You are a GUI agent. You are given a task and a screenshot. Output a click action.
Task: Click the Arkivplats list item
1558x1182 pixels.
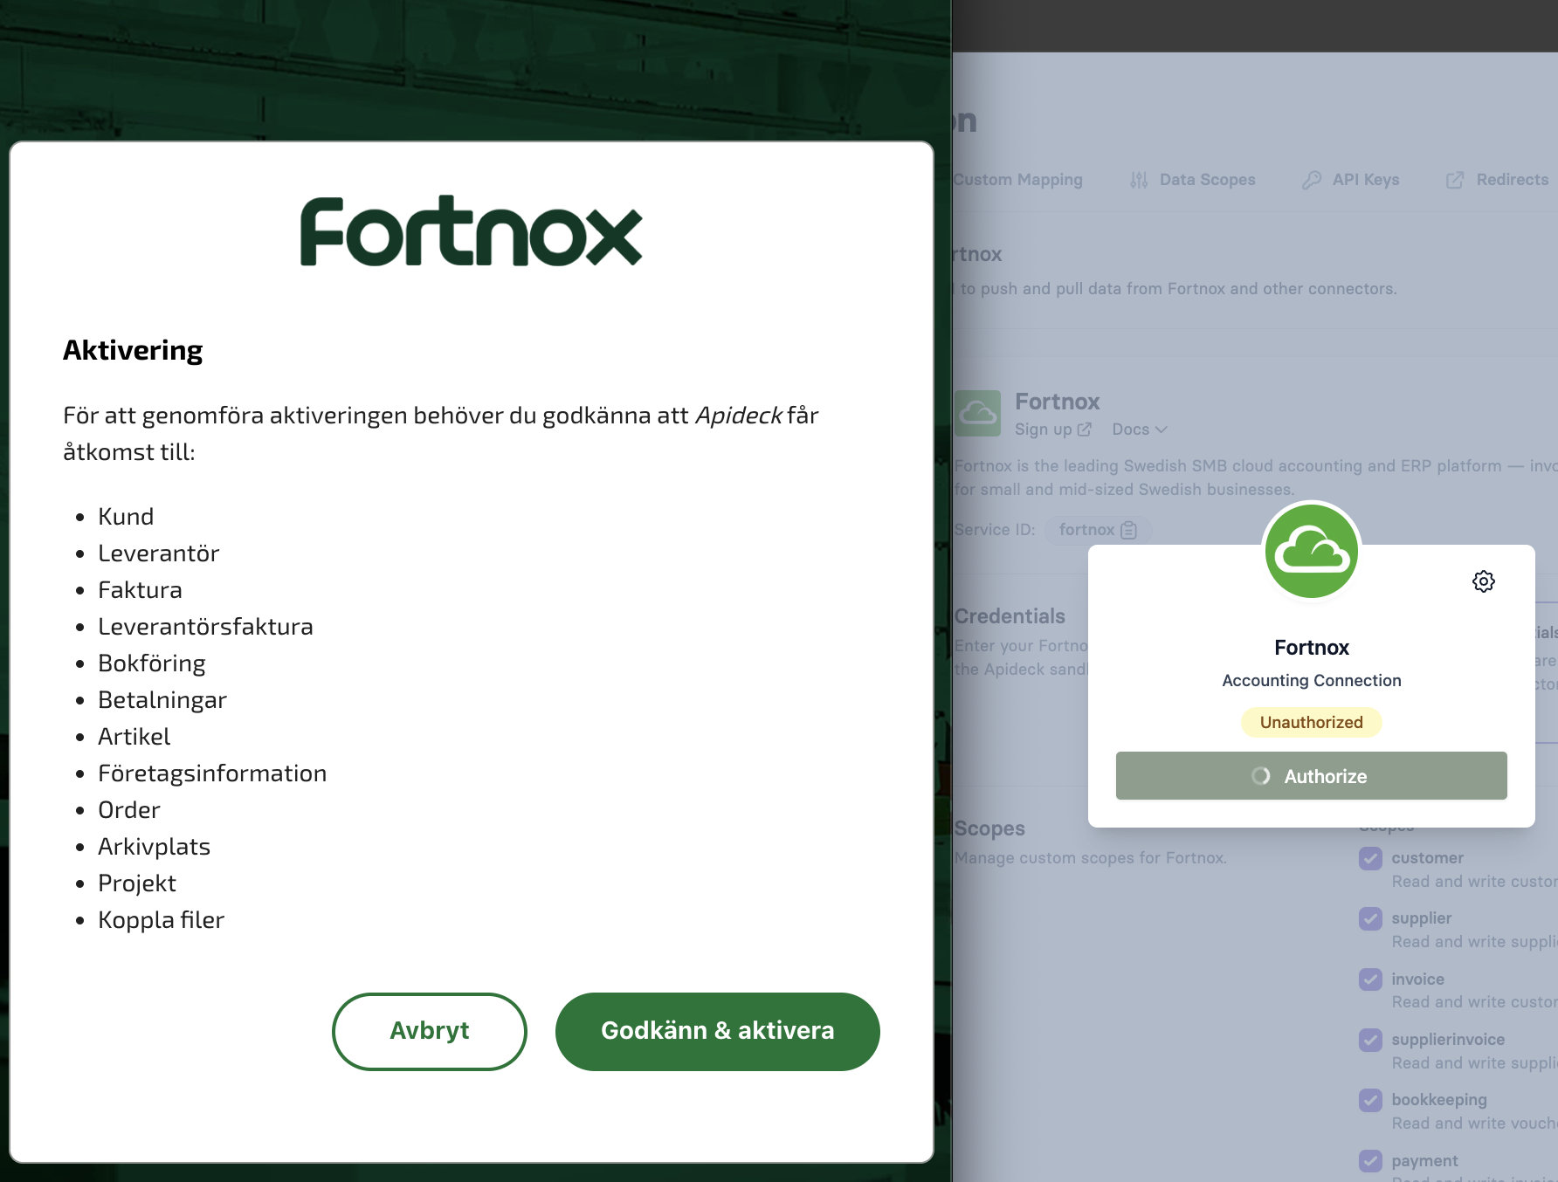(x=155, y=847)
